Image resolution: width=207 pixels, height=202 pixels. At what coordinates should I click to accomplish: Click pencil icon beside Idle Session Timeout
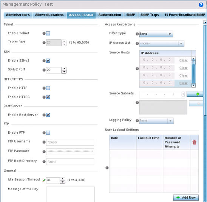point(44,180)
